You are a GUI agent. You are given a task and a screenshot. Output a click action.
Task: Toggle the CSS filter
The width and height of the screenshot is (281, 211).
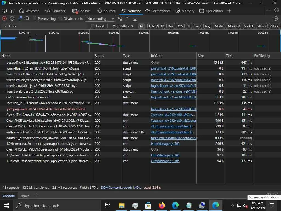180,26
